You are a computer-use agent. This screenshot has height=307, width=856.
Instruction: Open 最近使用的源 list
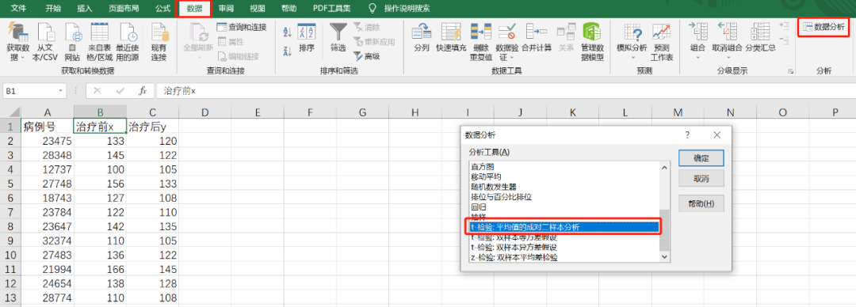coord(128,43)
